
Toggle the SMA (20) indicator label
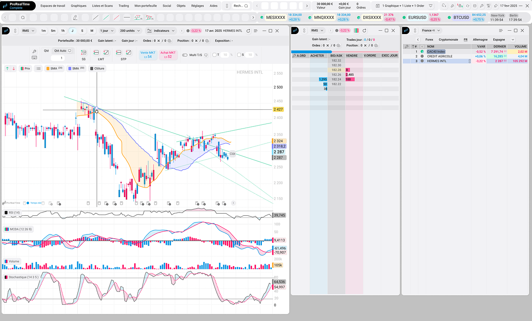point(54,69)
